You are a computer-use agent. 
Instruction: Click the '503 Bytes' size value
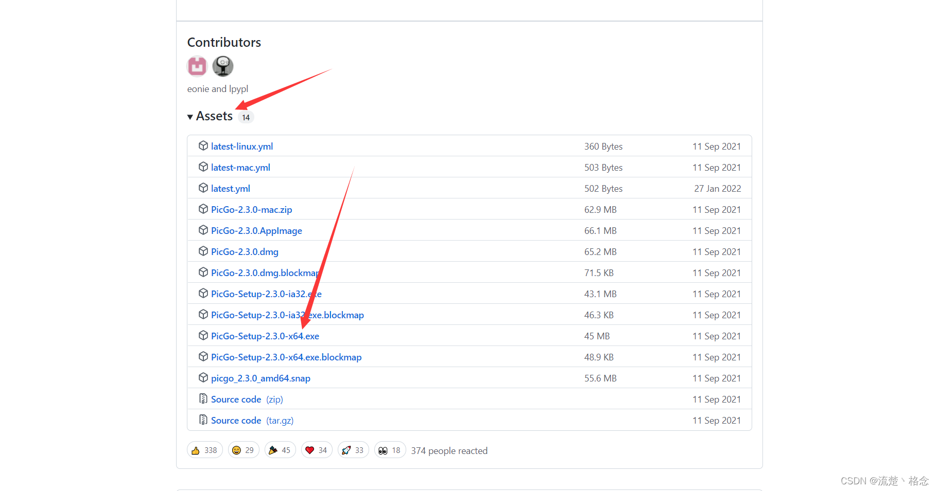[x=603, y=168]
